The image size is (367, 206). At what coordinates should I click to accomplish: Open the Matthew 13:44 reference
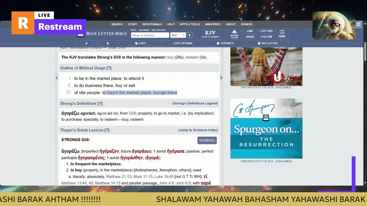pos(74,183)
